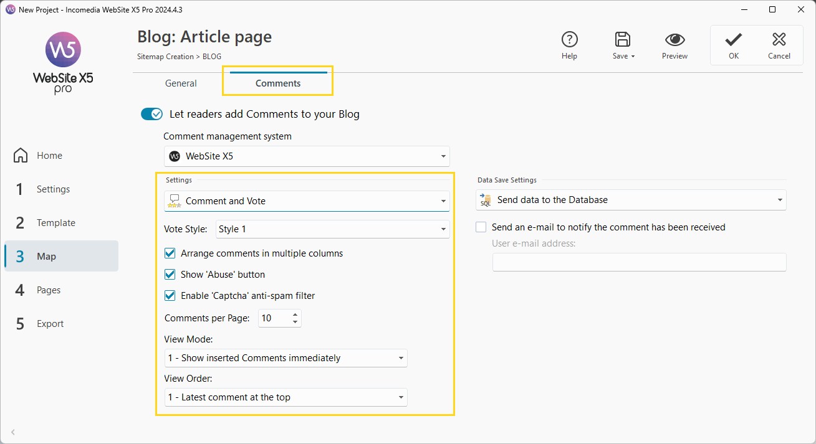Click the User e-mail address label
The height and width of the screenshot is (444, 816).
point(534,243)
